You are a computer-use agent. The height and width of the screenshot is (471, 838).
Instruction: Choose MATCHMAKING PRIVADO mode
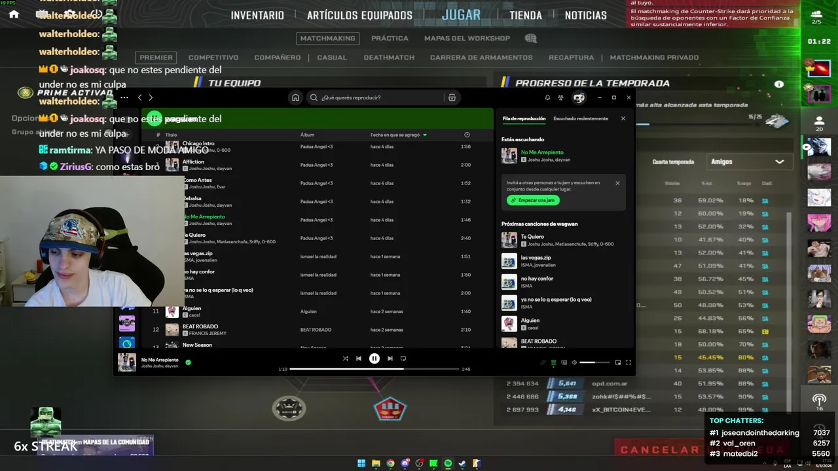(x=654, y=58)
